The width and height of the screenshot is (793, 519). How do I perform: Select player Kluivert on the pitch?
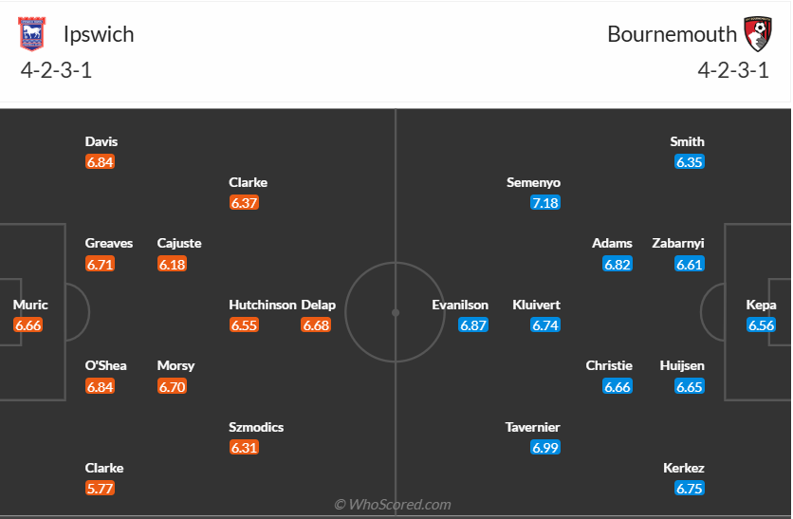click(x=536, y=306)
